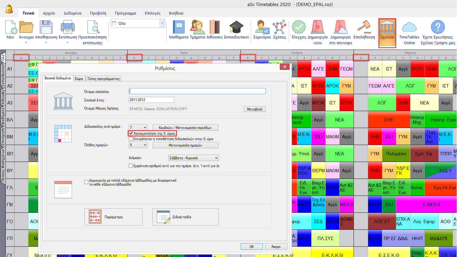Switch to the Χώρα tab
This screenshot has width=457, height=257.
pyautogui.click(x=79, y=79)
